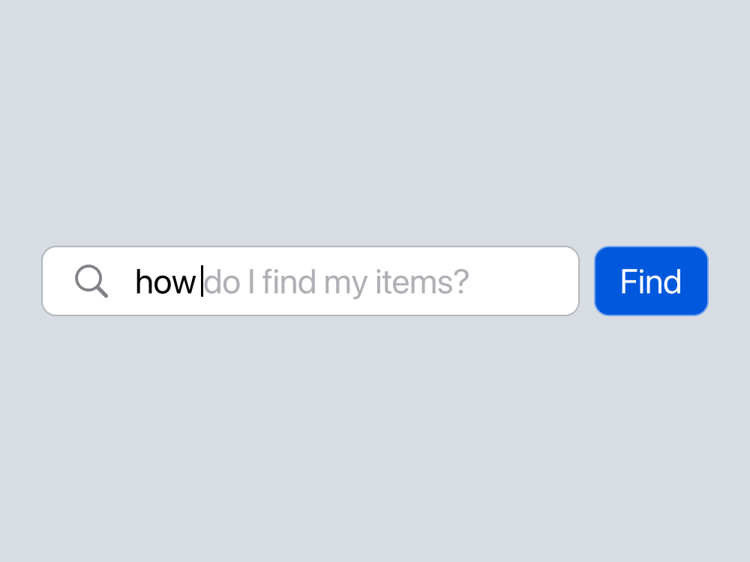Place cursor in the typed word "how"
The height and width of the screenshot is (562, 750).
[x=166, y=282]
